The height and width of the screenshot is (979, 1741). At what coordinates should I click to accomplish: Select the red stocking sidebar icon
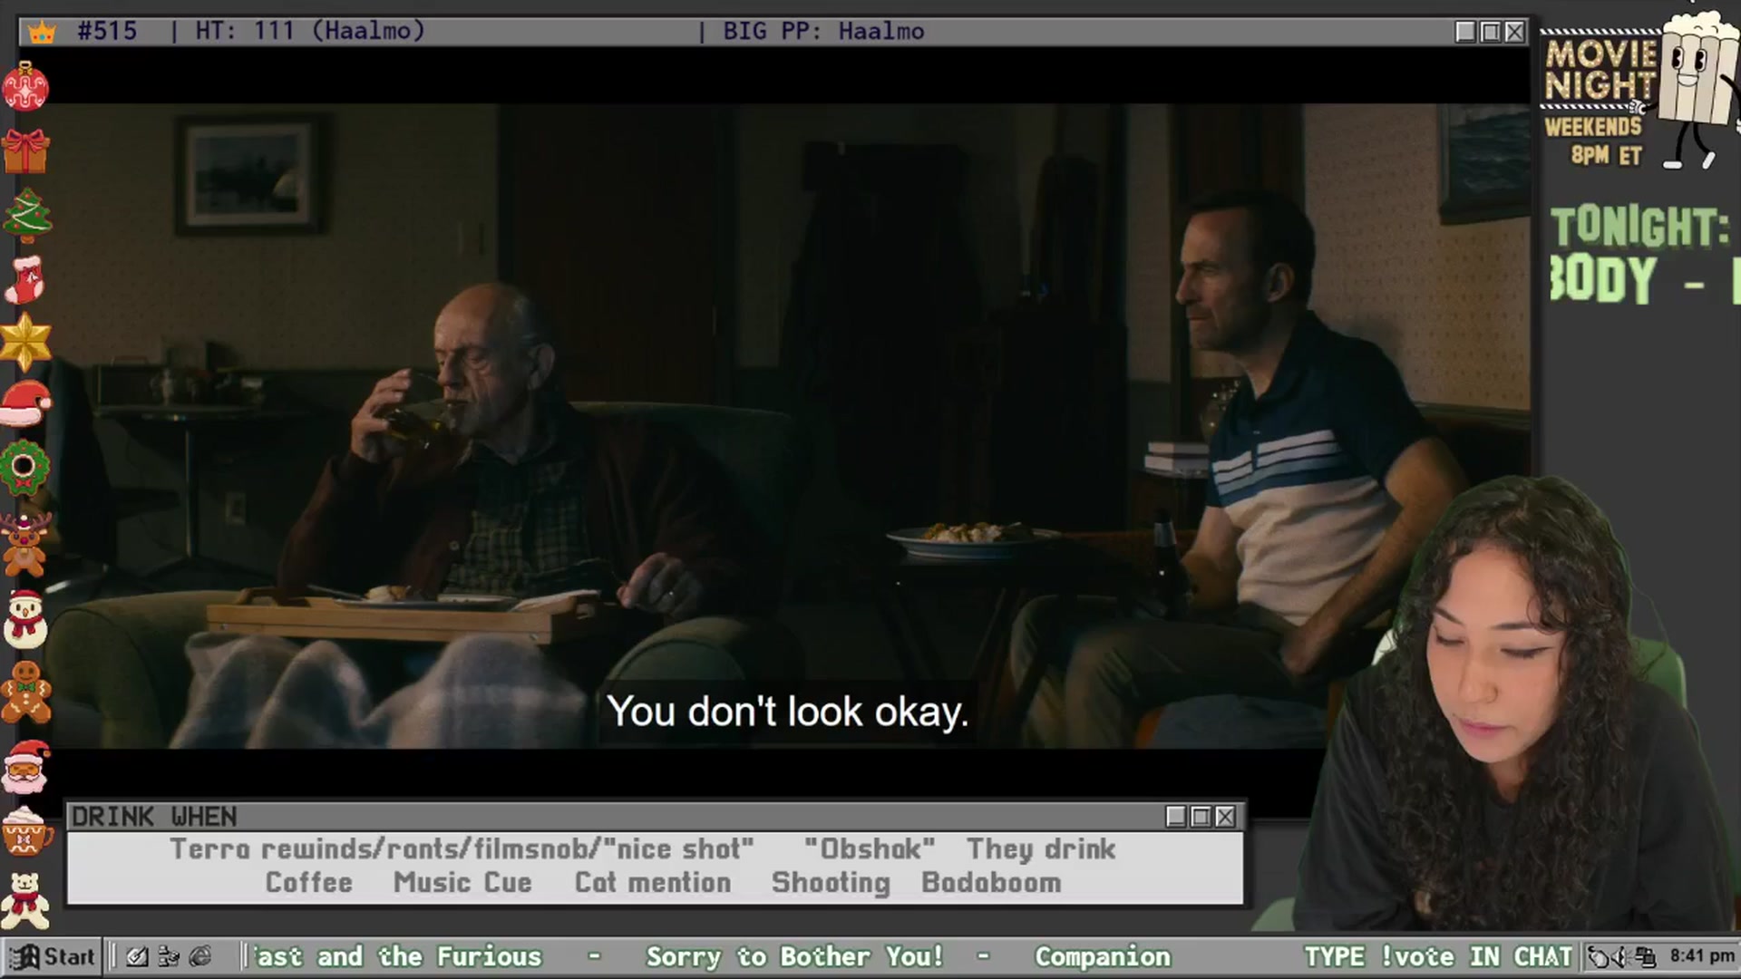pos(24,278)
